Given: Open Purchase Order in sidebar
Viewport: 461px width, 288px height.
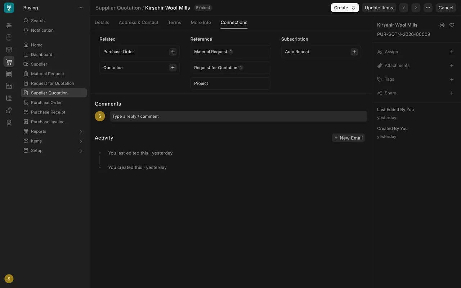Looking at the screenshot, I should (54, 103).
